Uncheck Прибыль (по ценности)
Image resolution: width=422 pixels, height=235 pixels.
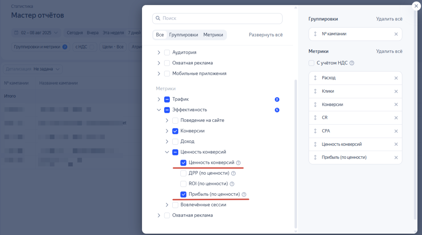coord(183,194)
